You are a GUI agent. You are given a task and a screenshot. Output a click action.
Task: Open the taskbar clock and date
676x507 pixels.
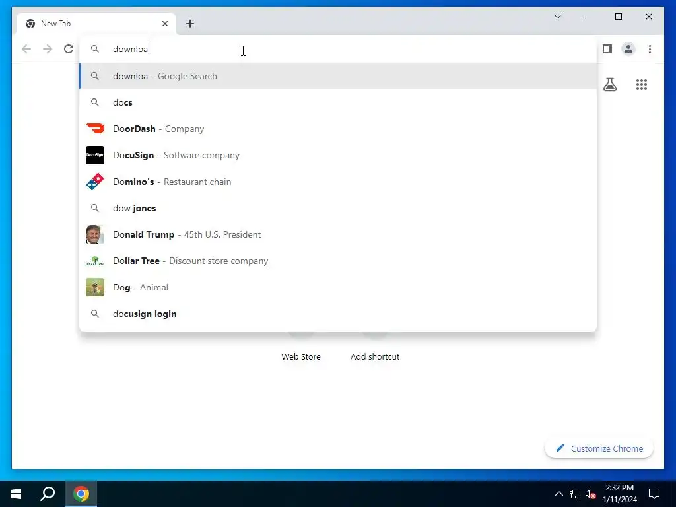[619, 494]
